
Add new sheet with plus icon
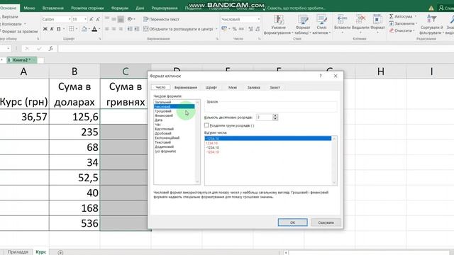60,252
